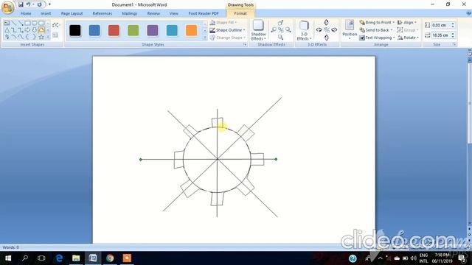Toggle 3-D On/Off center button
Image resolution: width=472 pixels, height=265 pixels.
(x=327, y=29)
